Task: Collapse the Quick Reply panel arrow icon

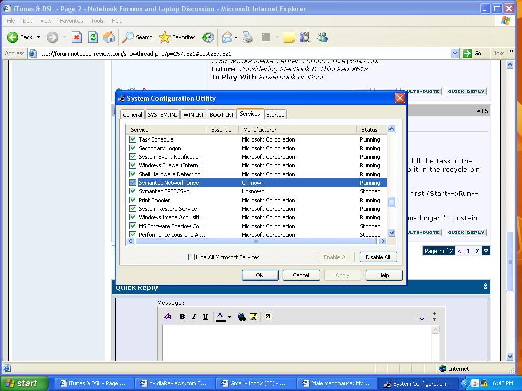Action: 485,286
